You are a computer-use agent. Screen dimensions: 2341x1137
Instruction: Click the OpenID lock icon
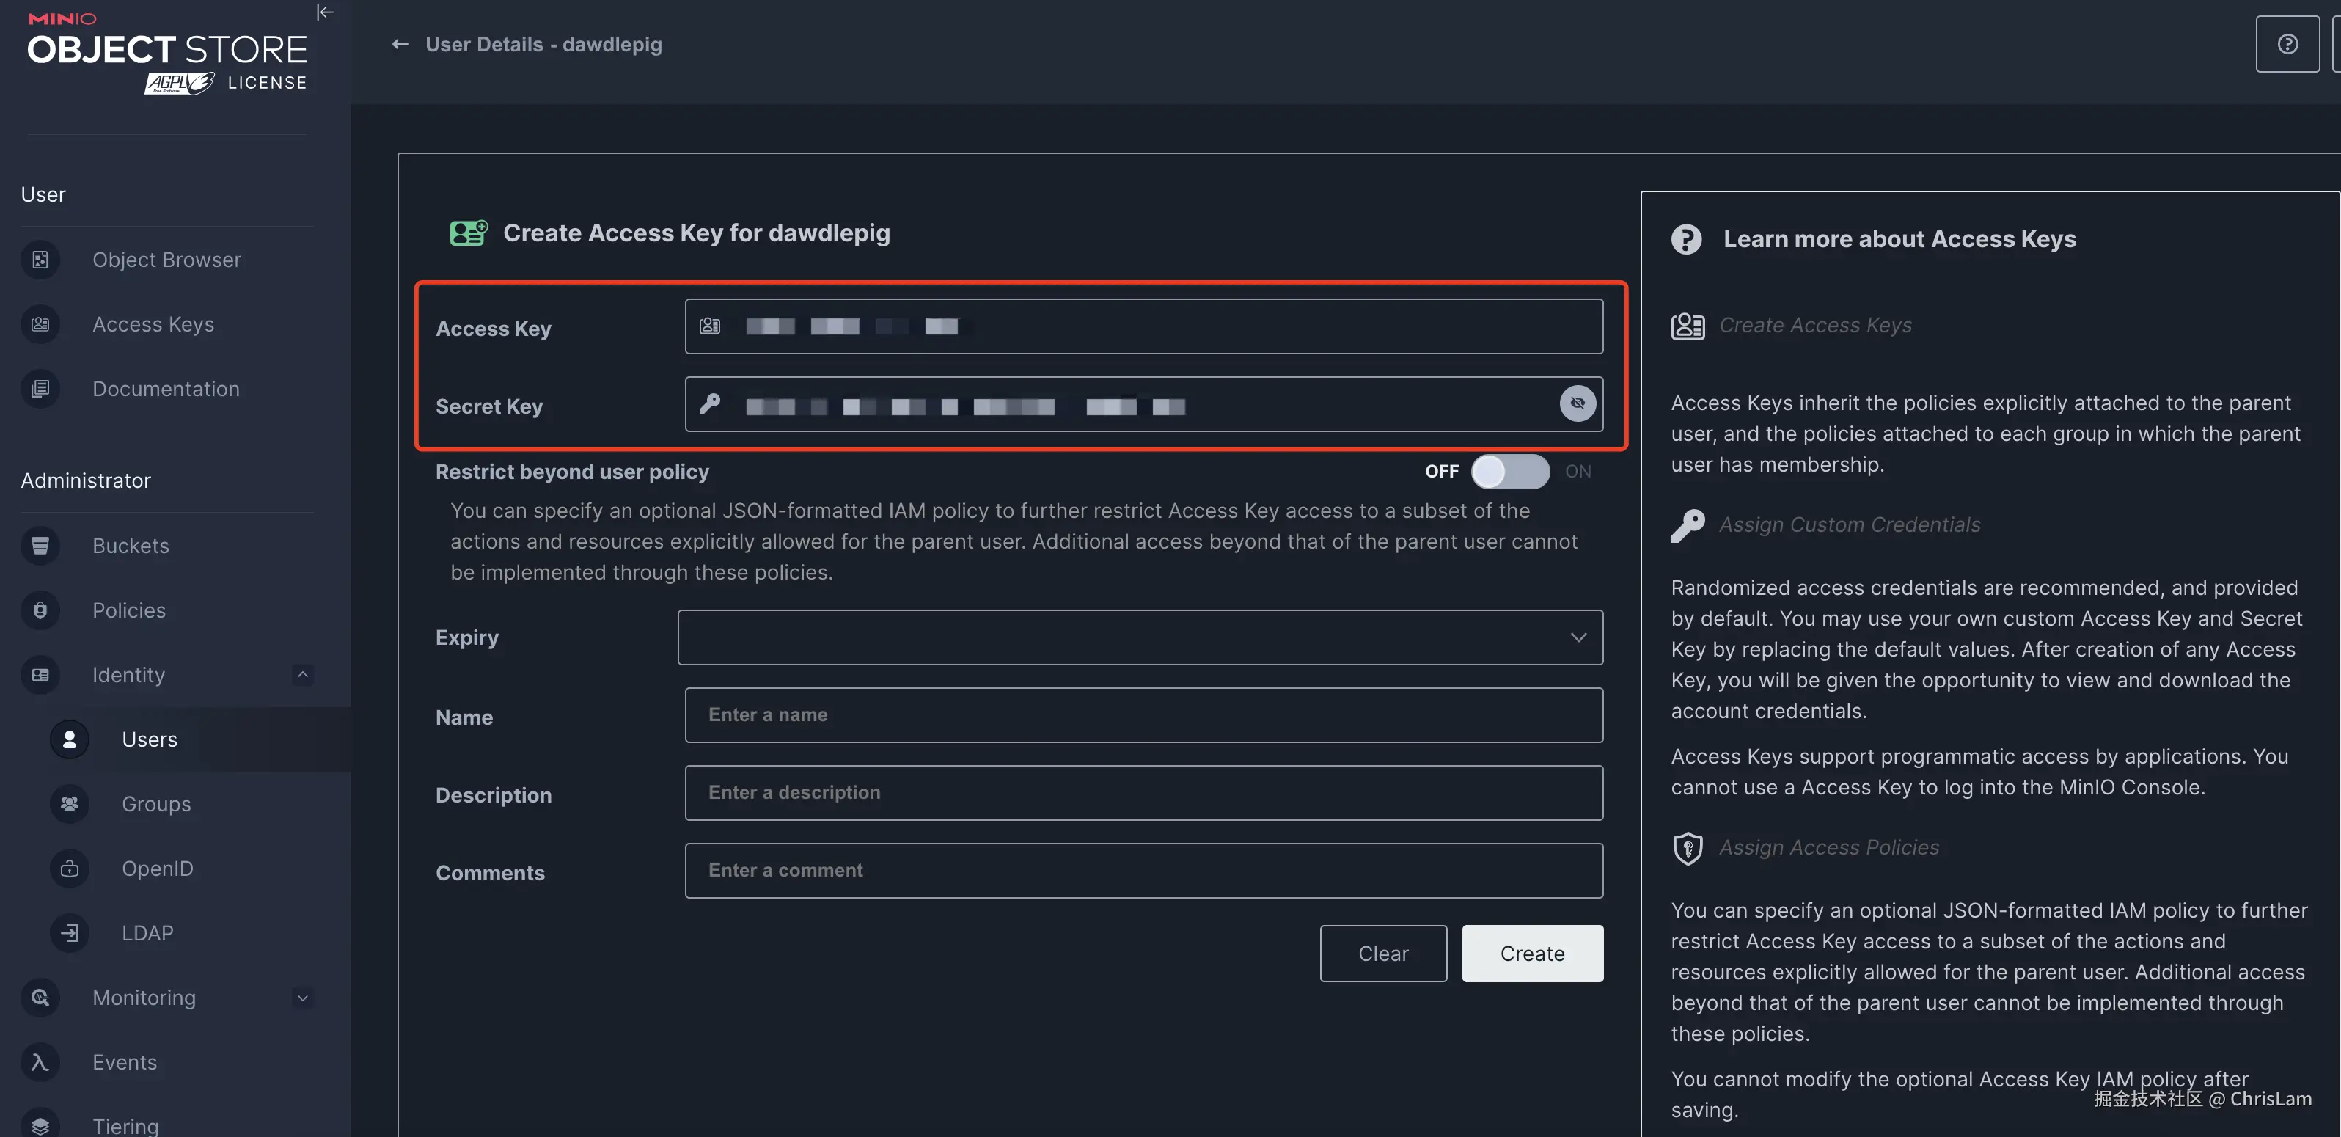pyautogui.click(x=69, y=868)
